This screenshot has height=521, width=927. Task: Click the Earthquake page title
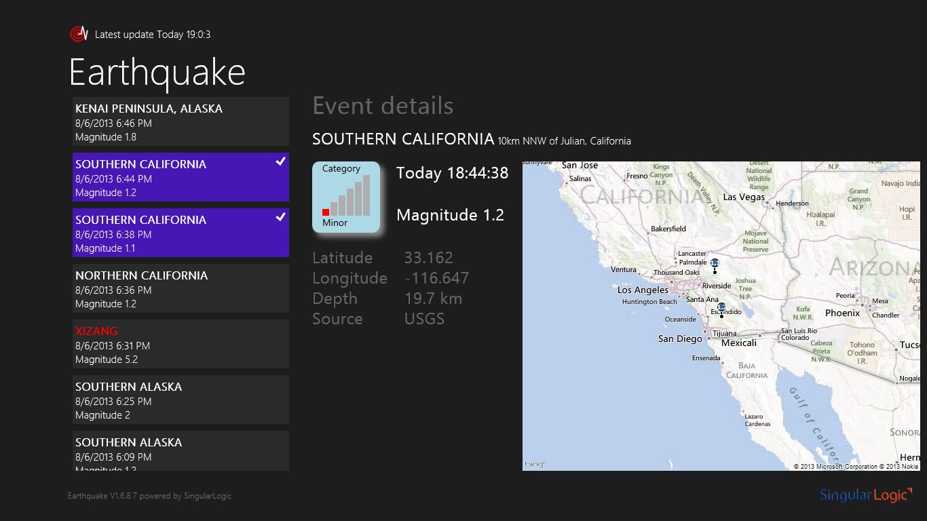pyautogui.click(x=157, y=72)
